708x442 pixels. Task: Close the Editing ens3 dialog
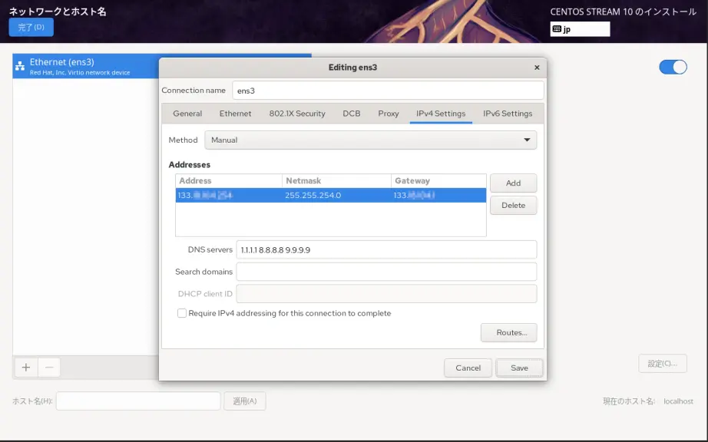537,68
